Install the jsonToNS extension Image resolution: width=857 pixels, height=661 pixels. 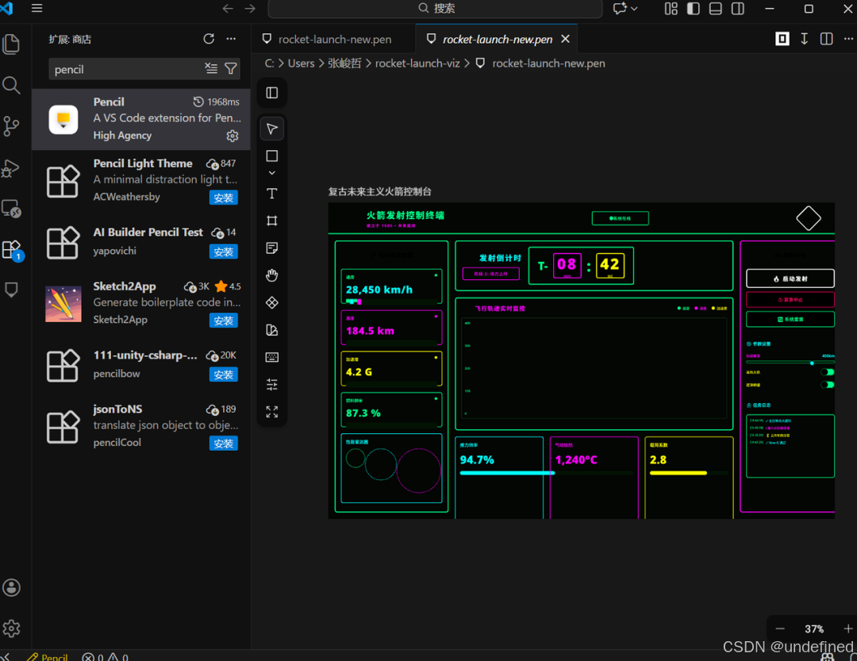tap(224, 444)
